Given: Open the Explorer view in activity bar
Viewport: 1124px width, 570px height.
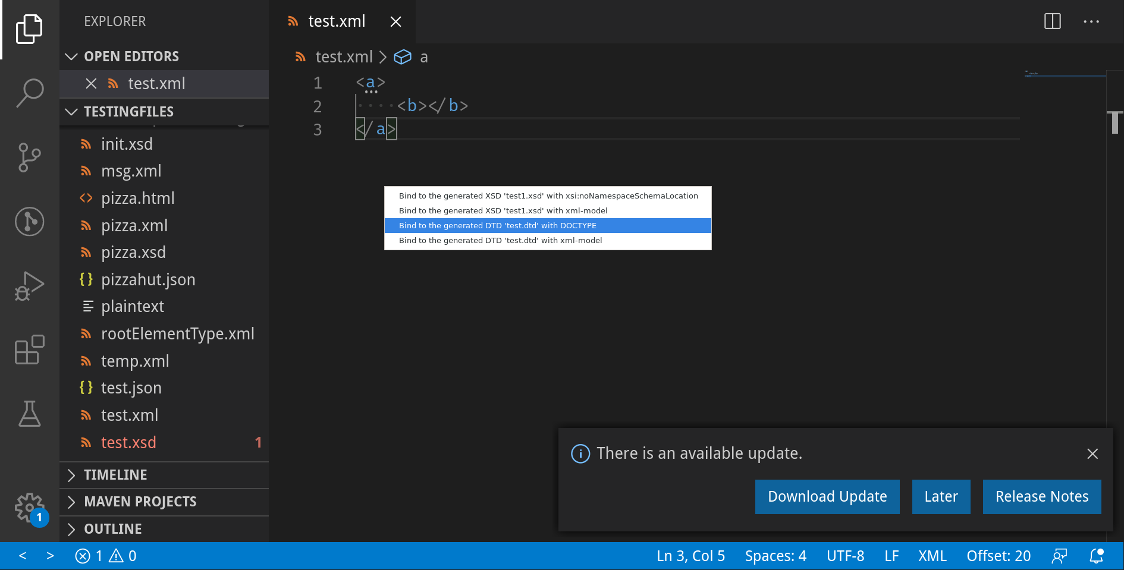Looking at the screenshot, I should (x=29, y=29).
